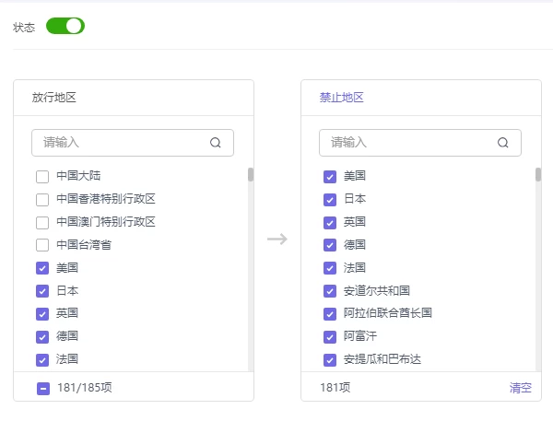553x421 pixels.
Task: Uncheck 安提瓜和巴布达 in 禁止地区 list
Action: pos(330,359)
